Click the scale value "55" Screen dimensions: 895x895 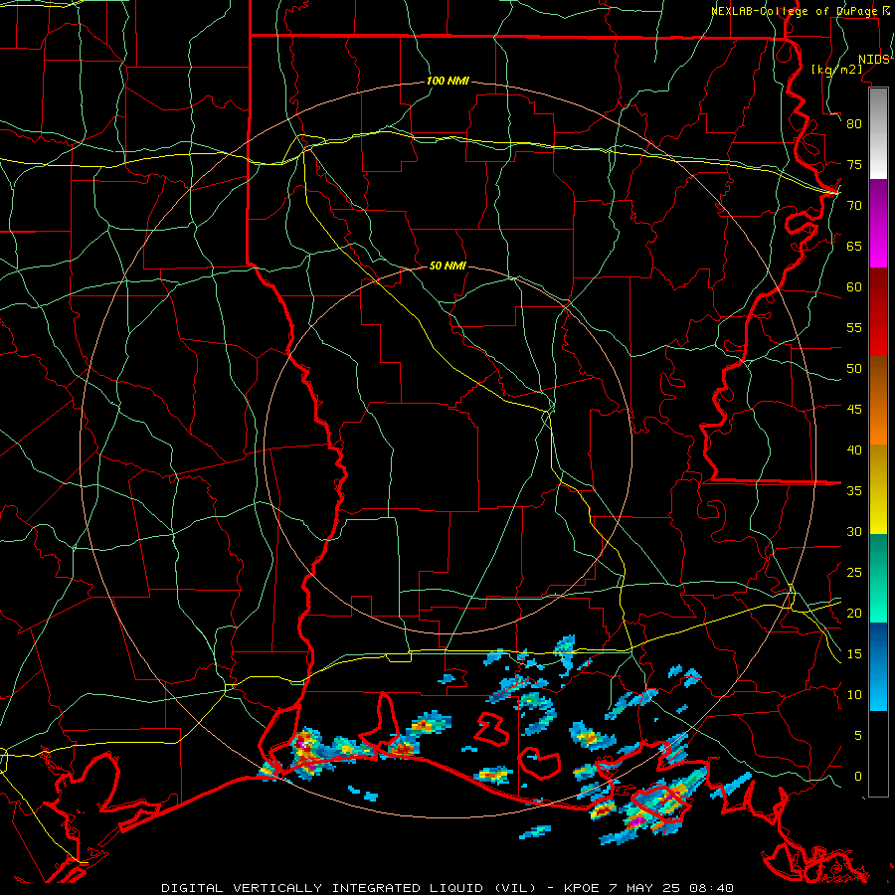(x=854, y=327)
